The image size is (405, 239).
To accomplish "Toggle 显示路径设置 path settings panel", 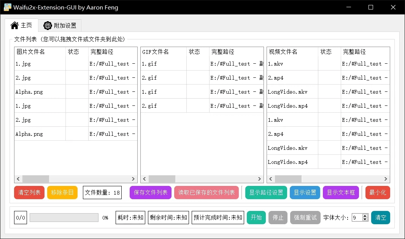I will (266, 193).
